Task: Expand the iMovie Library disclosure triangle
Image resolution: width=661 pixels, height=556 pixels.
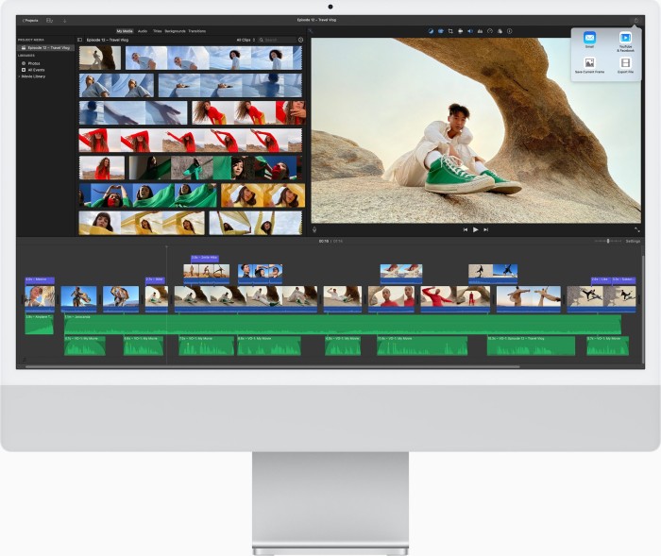Action: coord(19,76)
